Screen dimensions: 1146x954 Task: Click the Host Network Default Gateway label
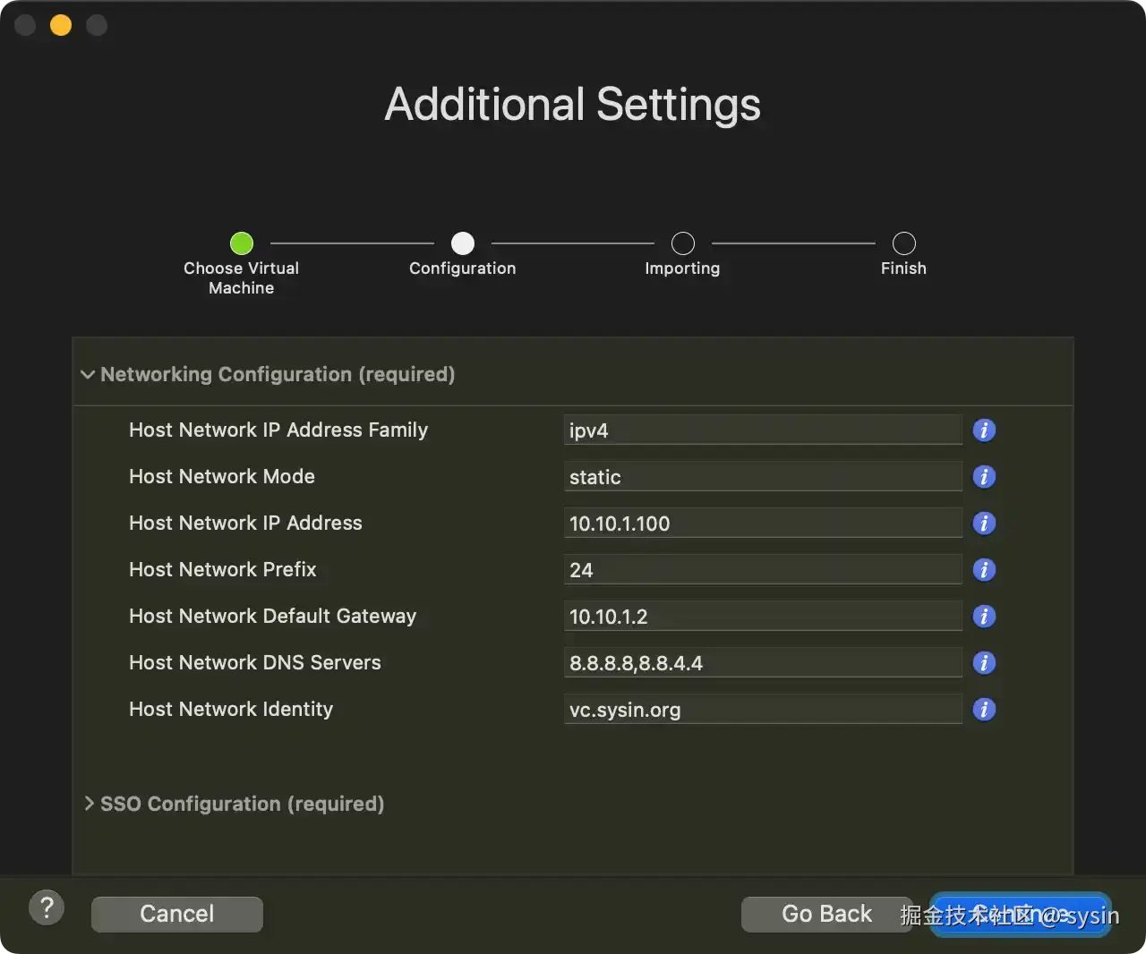tap(273, 617)
